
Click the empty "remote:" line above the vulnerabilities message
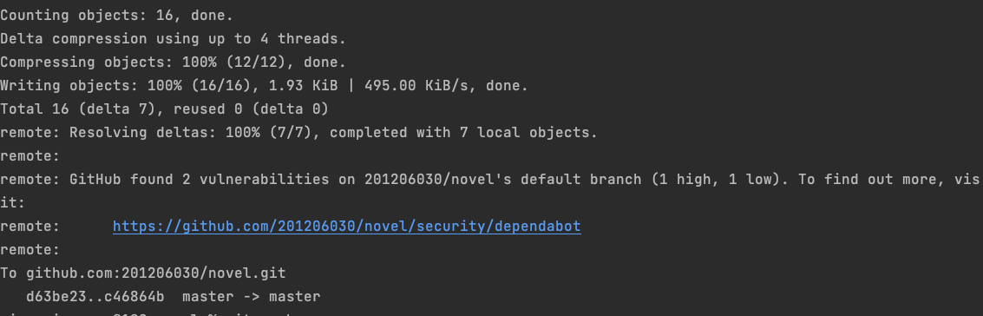pyautogui.click(x=30, y=156)
